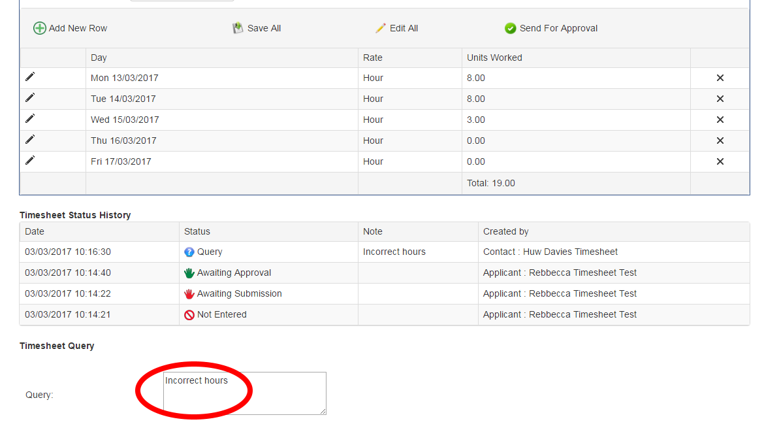
Task: Select the 03/03/2017 10:14:22 date entry
Action: [x=68, y=294]
